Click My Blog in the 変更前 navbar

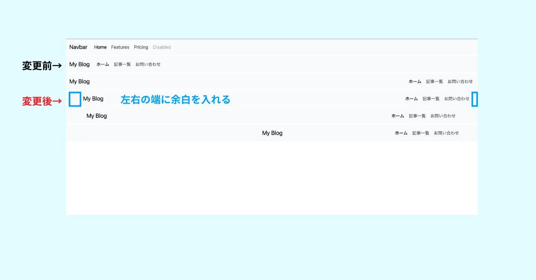(x=80, y=64)
